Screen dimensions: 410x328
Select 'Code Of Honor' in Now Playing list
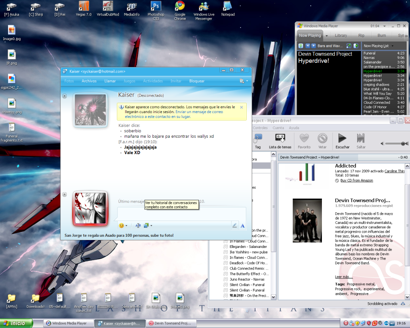pyautogui.click(x=384, y=107)
